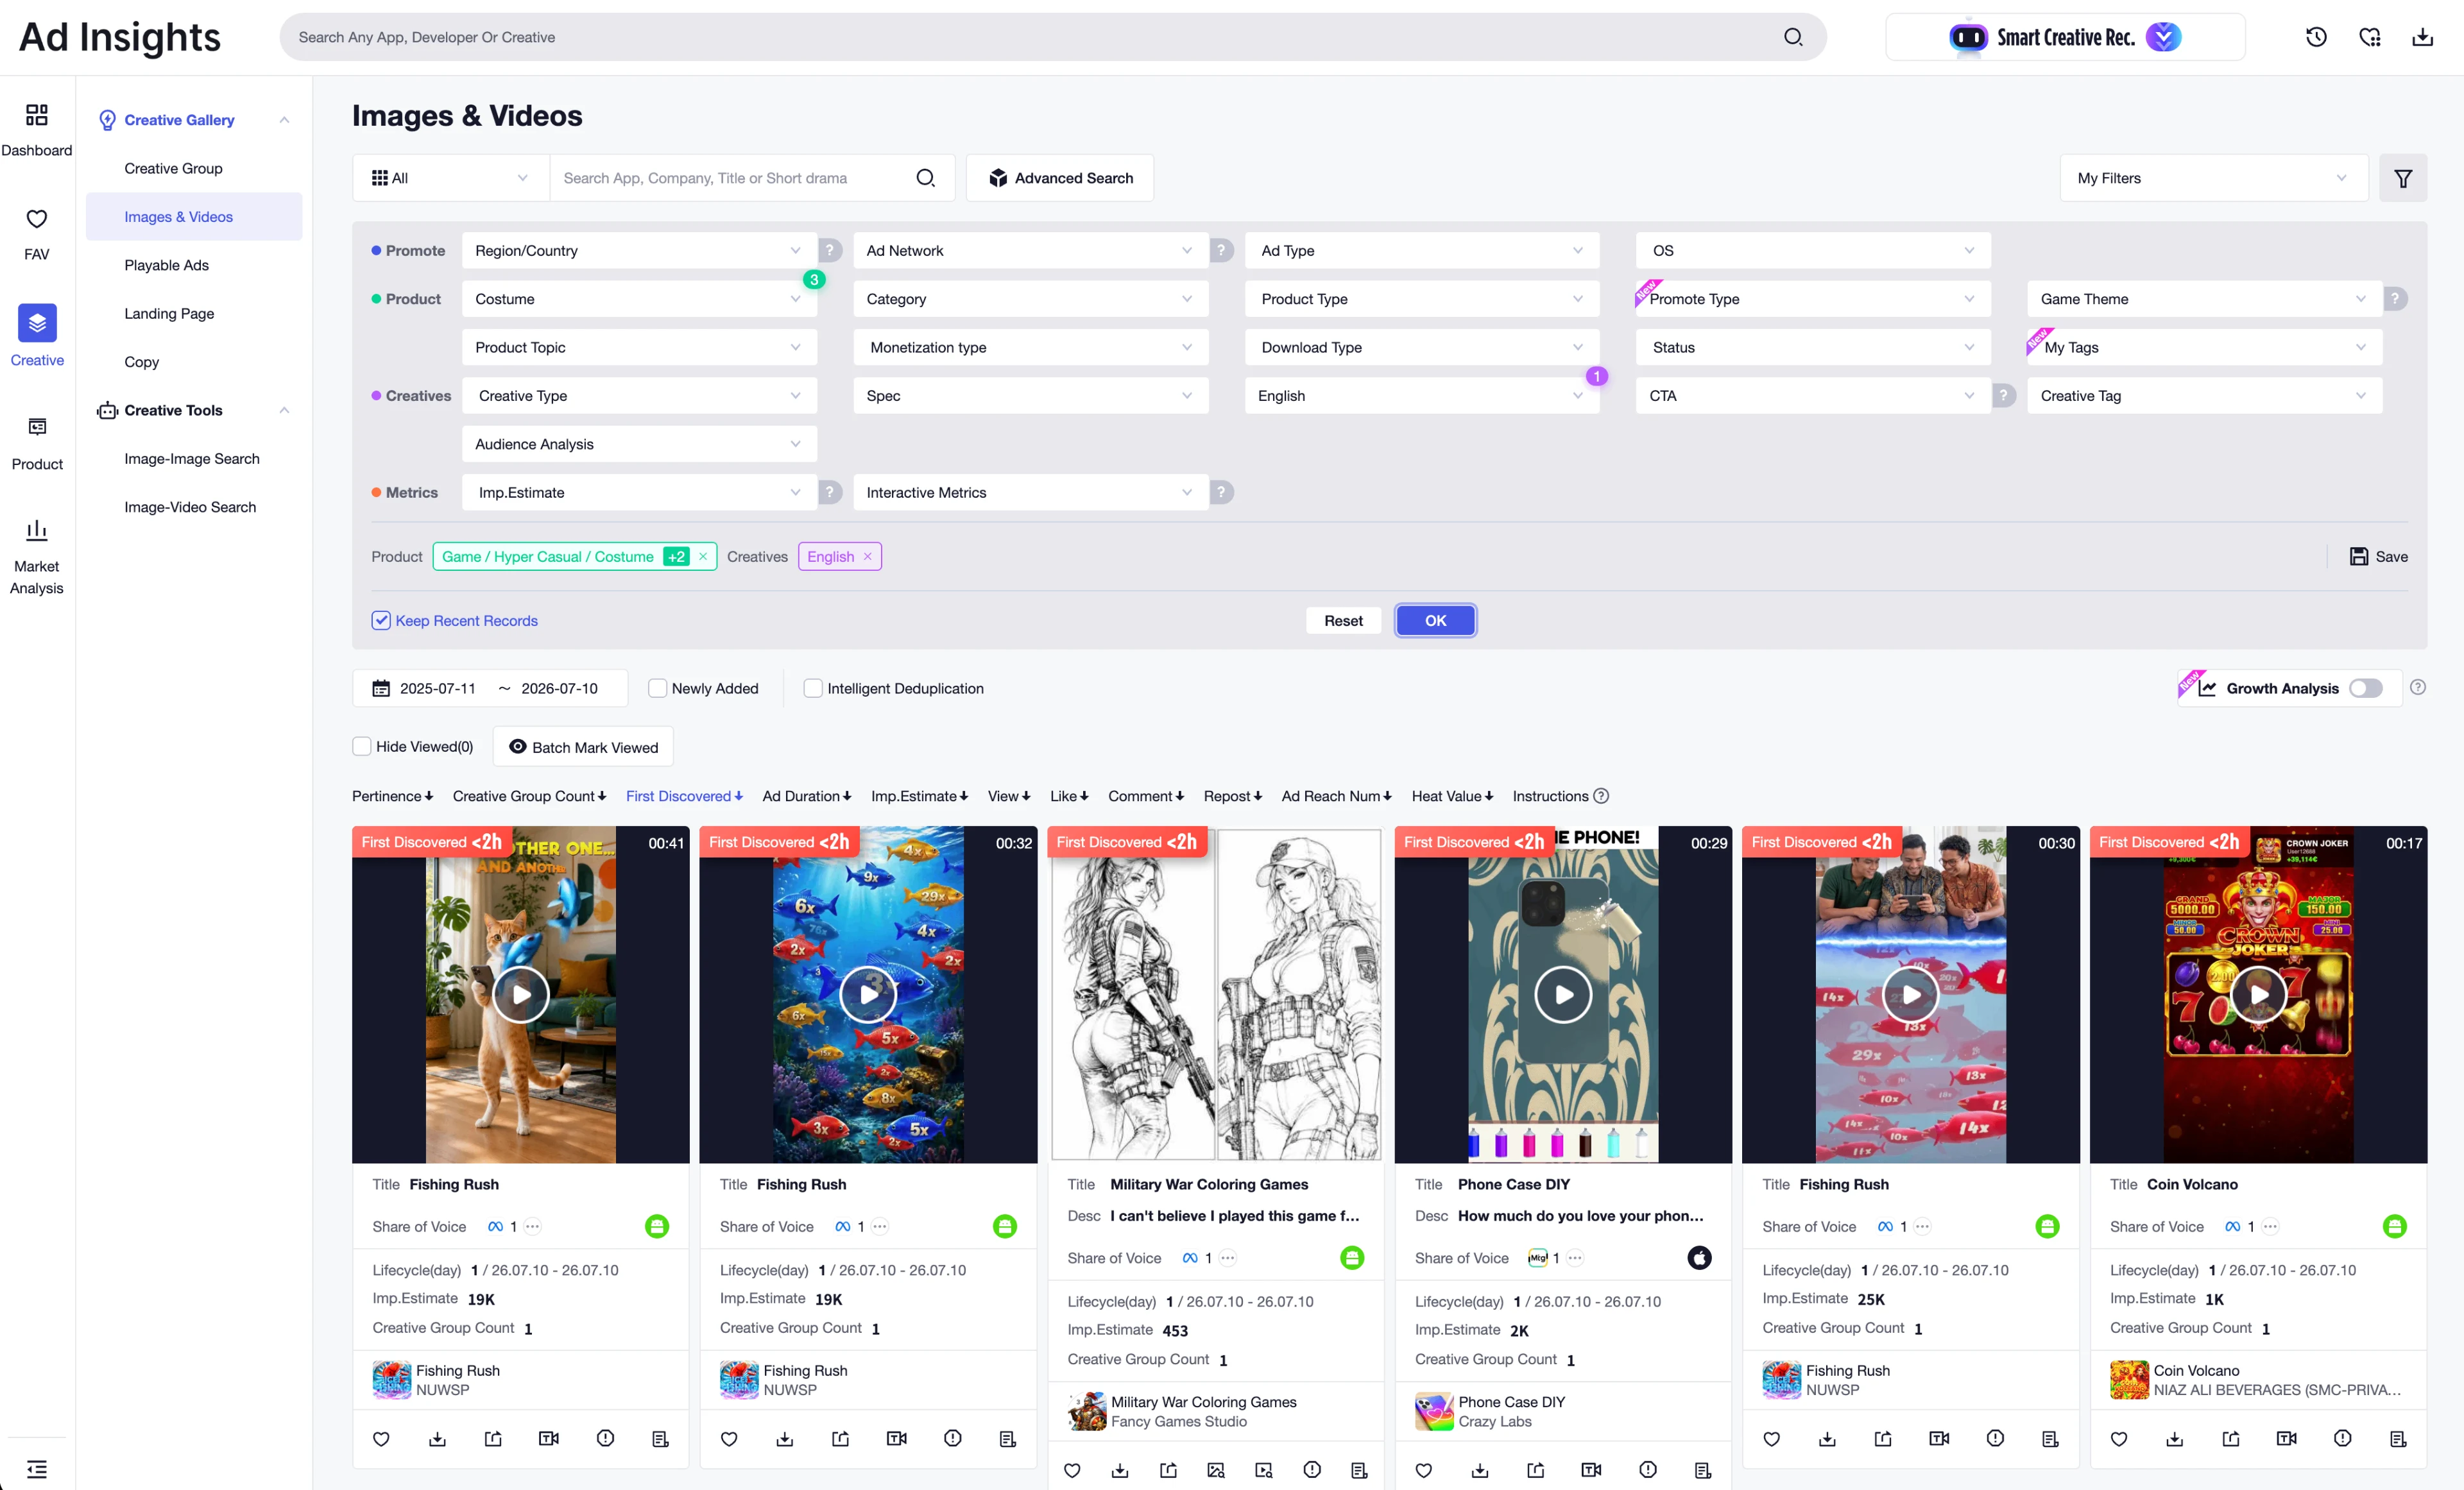
Task: Click the top search magnifier icon
Action: coord(1793,37)
